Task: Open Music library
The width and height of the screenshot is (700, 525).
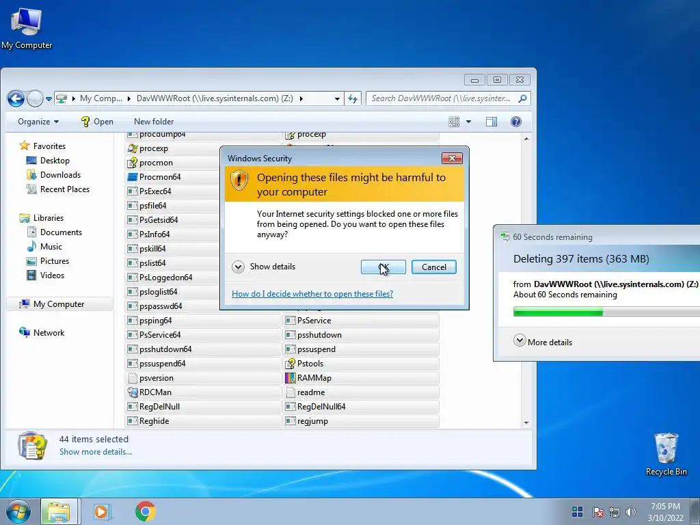Action: [44, 246]
